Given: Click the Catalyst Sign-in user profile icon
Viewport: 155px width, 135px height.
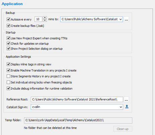Looking at the screenshot, I should [x=127, y=107].
